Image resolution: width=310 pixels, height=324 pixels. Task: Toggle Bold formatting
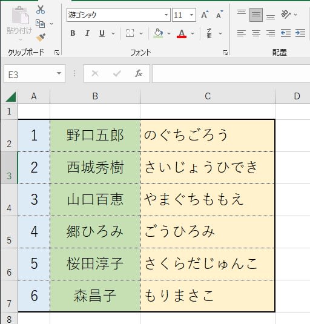[x=73, y=33]
